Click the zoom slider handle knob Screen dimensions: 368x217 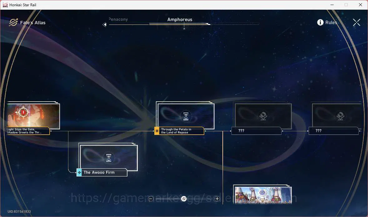click(x=184, y=199)
